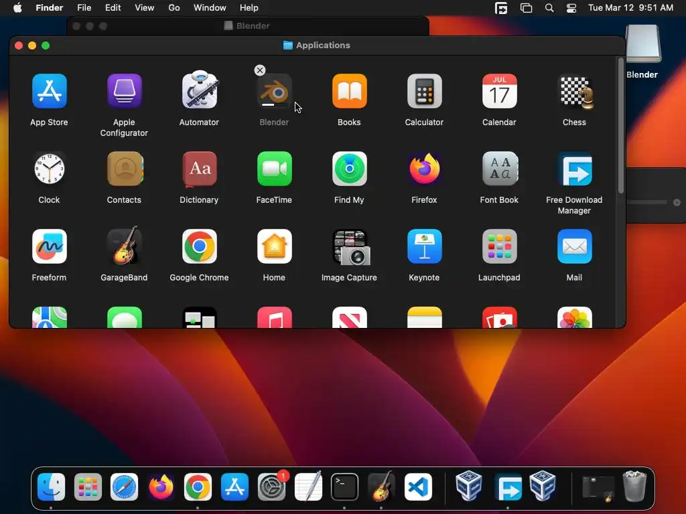Open the Window menu
This screenshot has height=514, width=686.
(210, 7)
